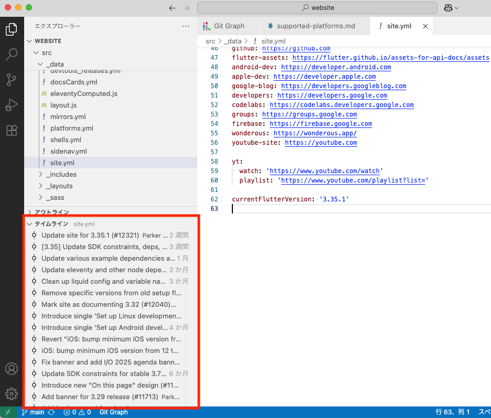Open the developer.android.com link
Viewport: 491px width, 418px height.
[336, 67]
